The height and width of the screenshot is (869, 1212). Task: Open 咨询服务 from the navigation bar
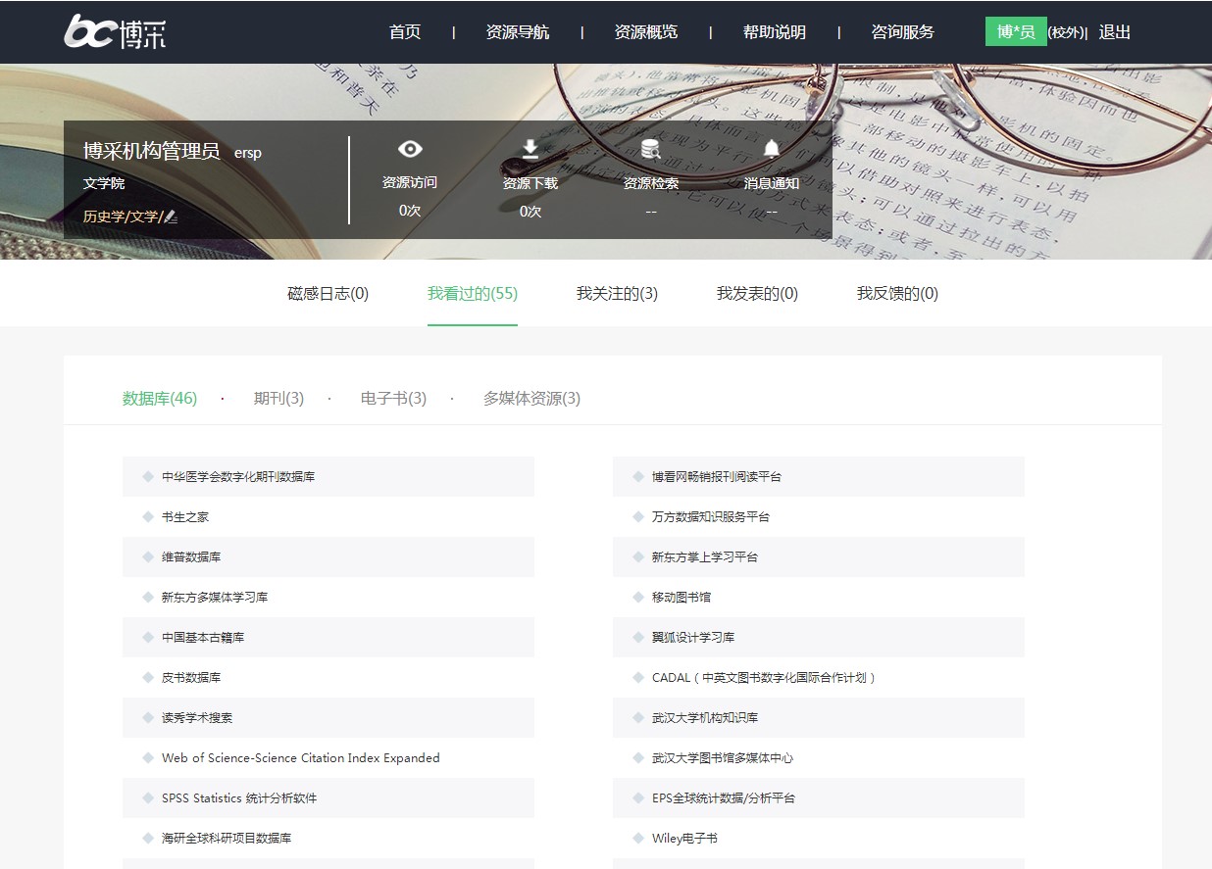point(903,32)
